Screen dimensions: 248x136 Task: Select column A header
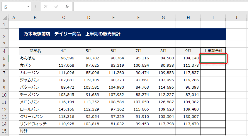pos(13,18)
